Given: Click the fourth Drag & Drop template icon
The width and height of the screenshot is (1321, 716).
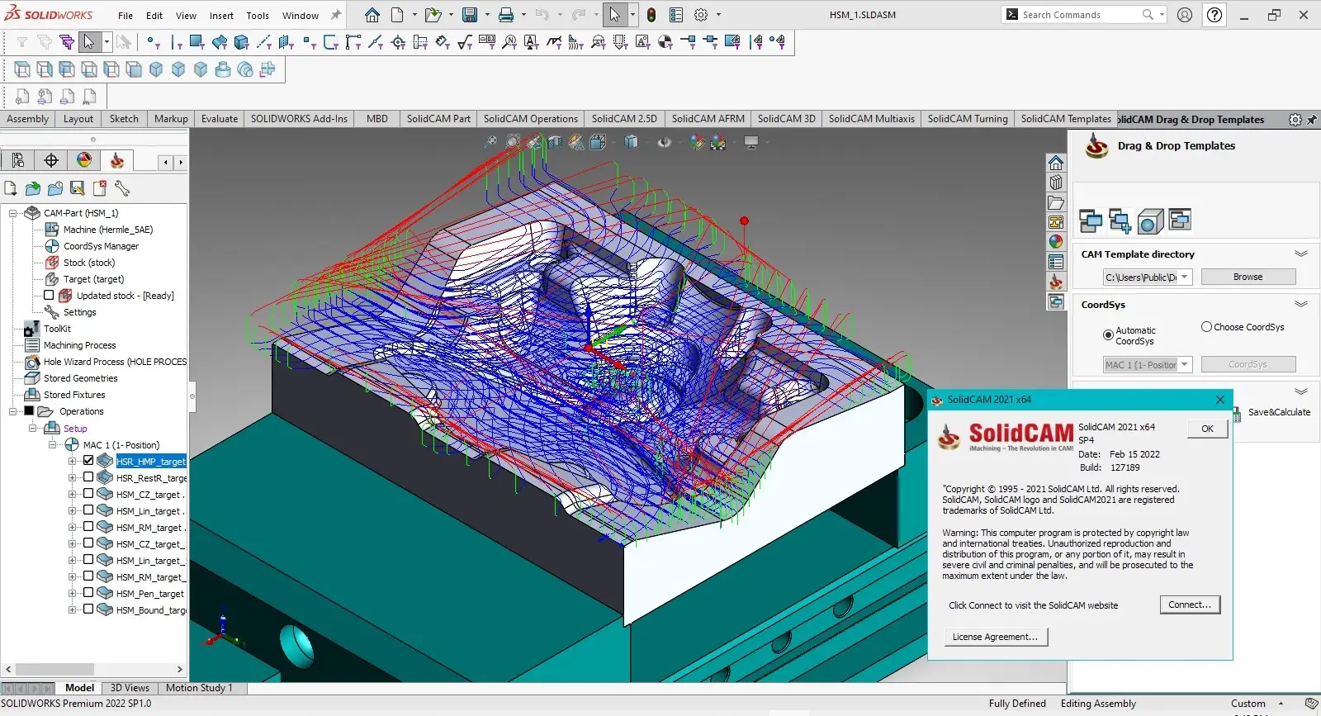Looking at the screenshot, I should pyautogui.click(x=1180, y=220).
